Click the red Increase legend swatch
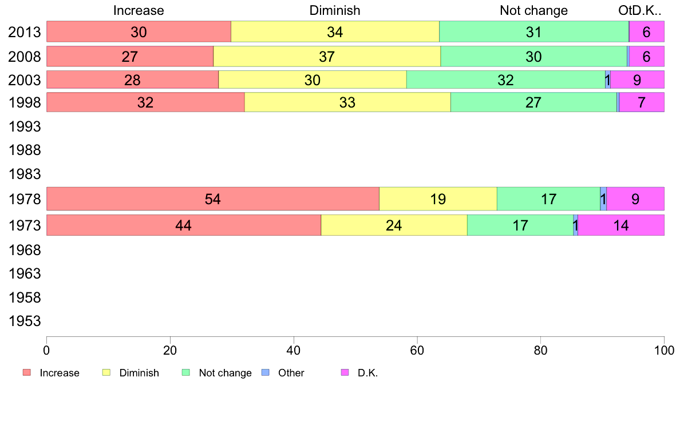Viewport: 680px width, 421px height. click(27, 372)
